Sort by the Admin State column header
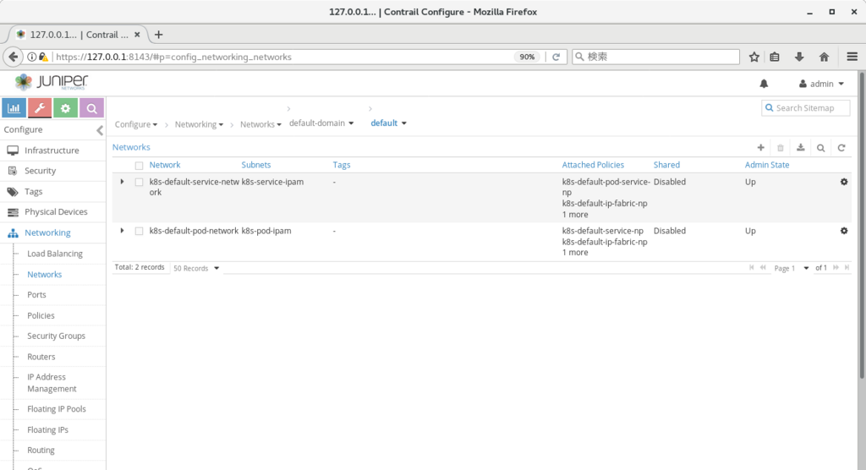 [766, 165]
